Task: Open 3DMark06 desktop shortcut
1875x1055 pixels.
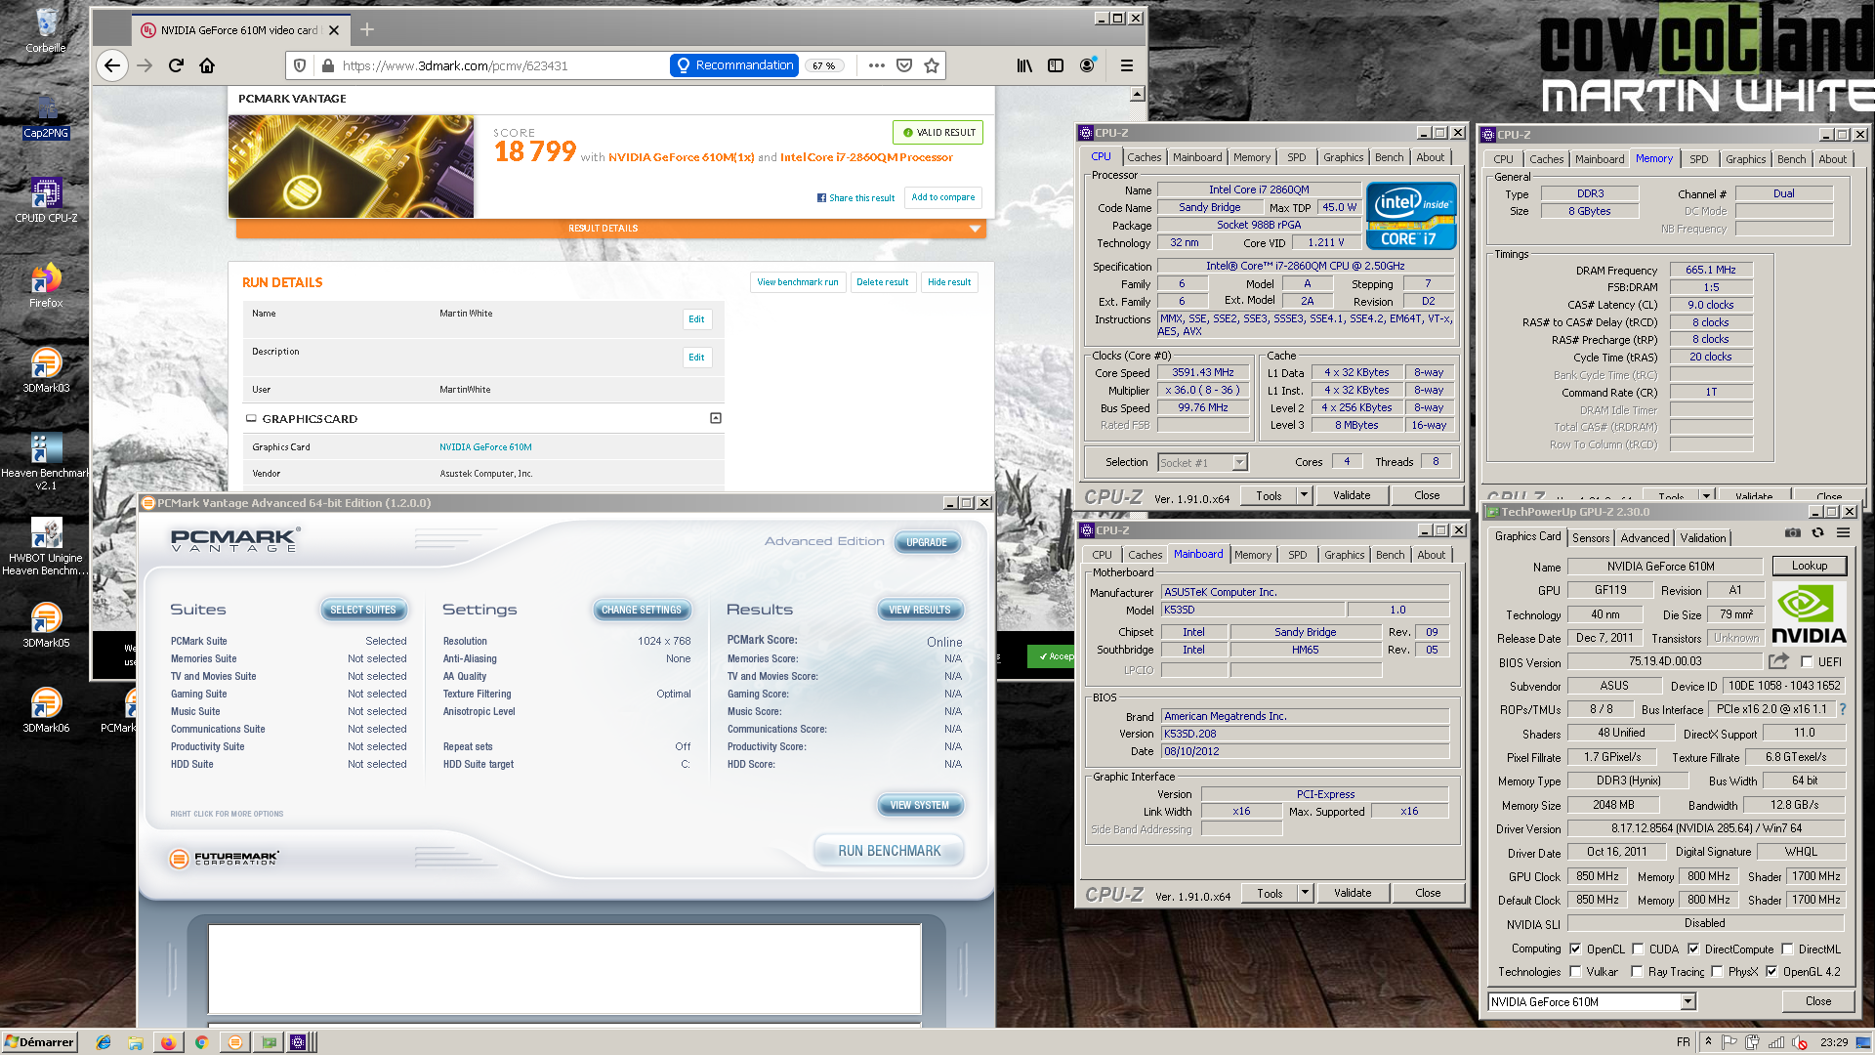Action: [46, 709]
